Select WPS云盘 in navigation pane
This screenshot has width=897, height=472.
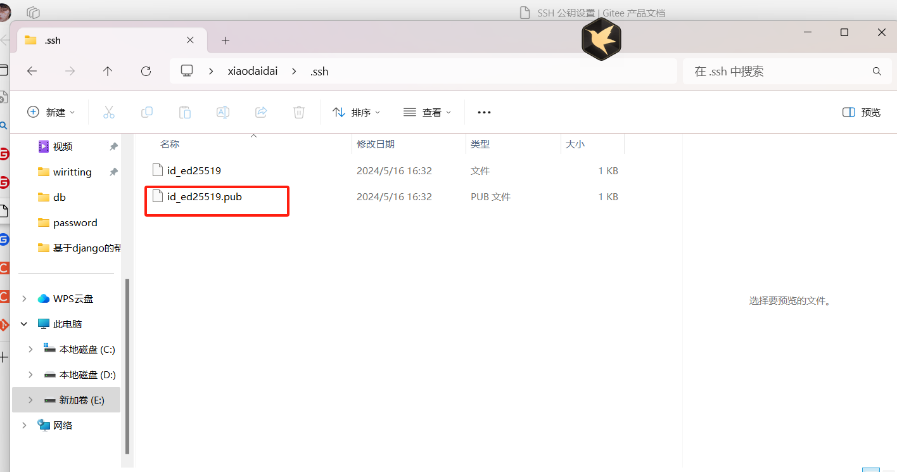tap(73, 298)
